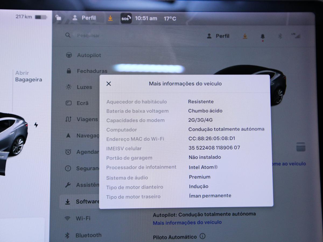The image size is (323, 242).
Task: Click the value Chumbo ácido
Action: [205, 111]
